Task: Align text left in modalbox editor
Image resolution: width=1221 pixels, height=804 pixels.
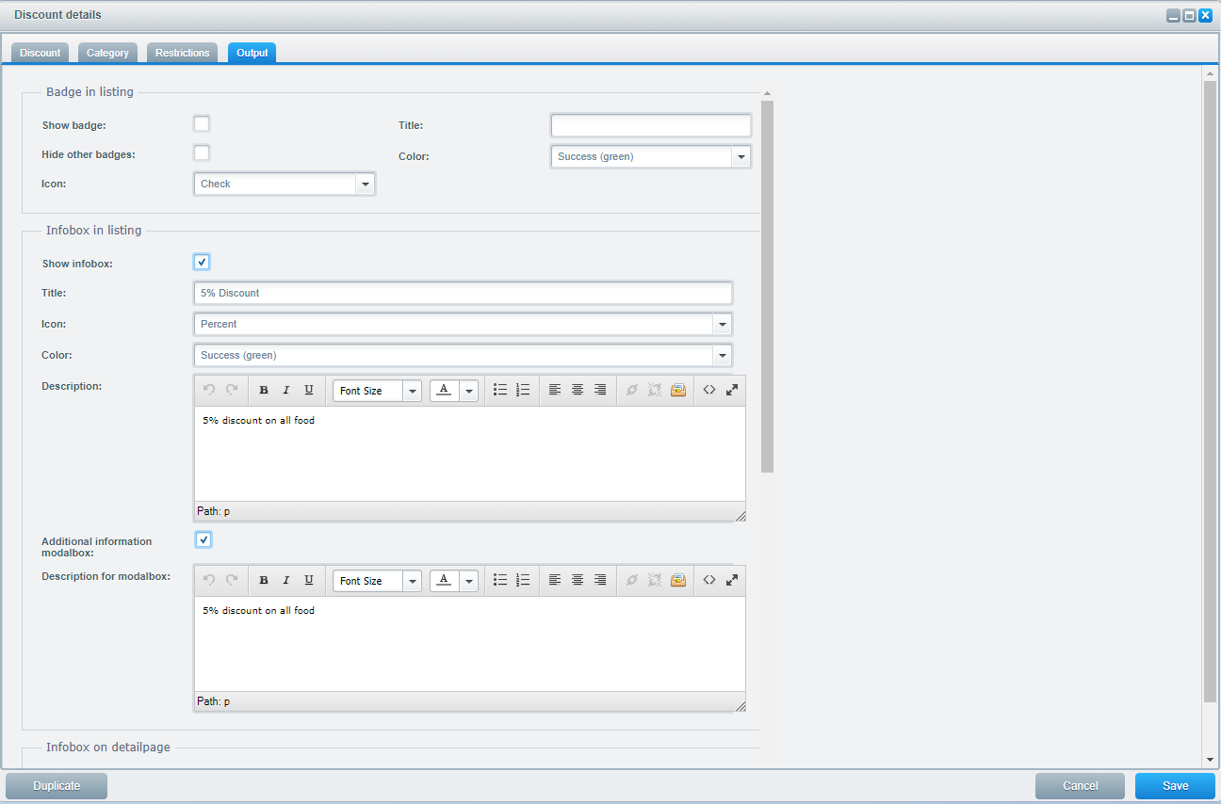Action: click(x=555, y=581)
